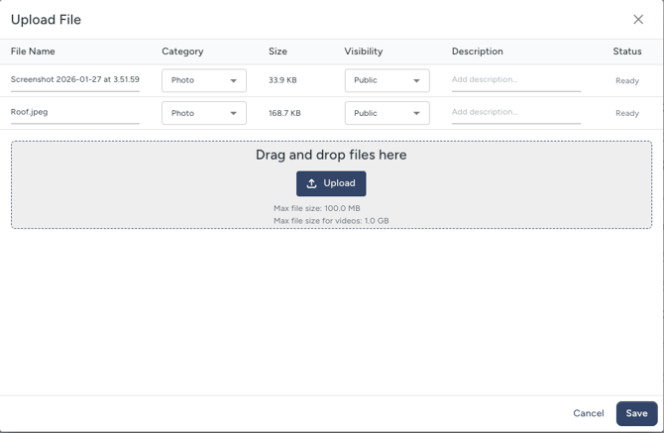664x433 pixels.
Task: Open Category dropdown for the Screenshot file
Action: 204,80
